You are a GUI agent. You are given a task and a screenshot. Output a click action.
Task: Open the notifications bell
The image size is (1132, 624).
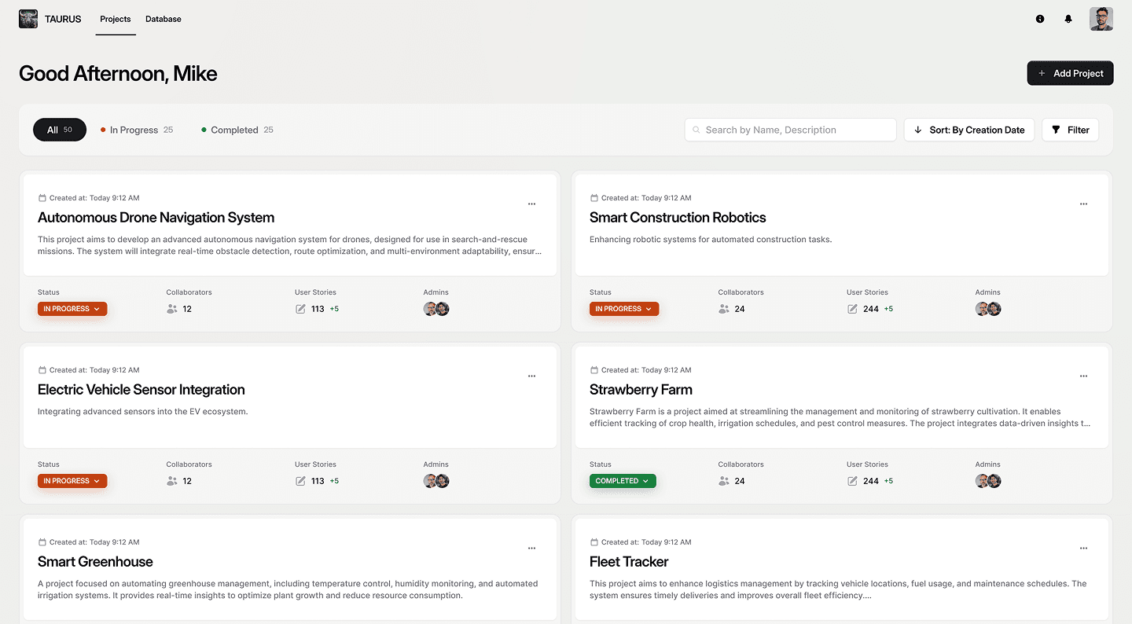[x=1068, y=19]
